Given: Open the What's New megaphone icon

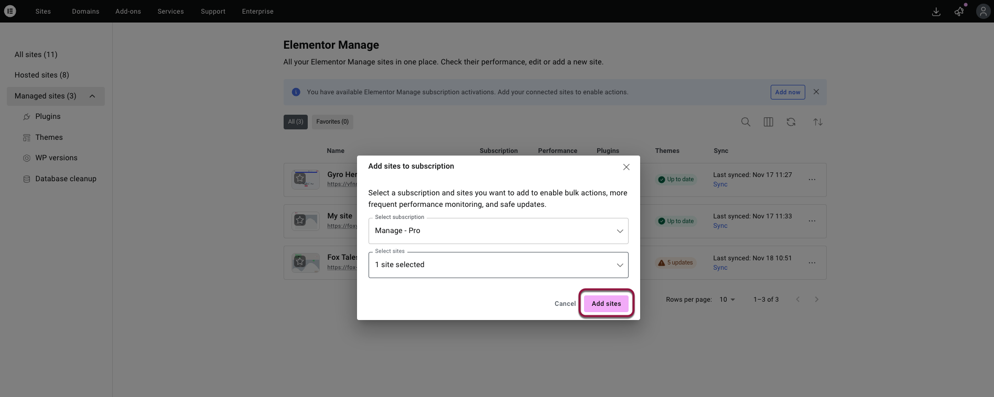Looking at the screenshot, I should coord(959,12).
